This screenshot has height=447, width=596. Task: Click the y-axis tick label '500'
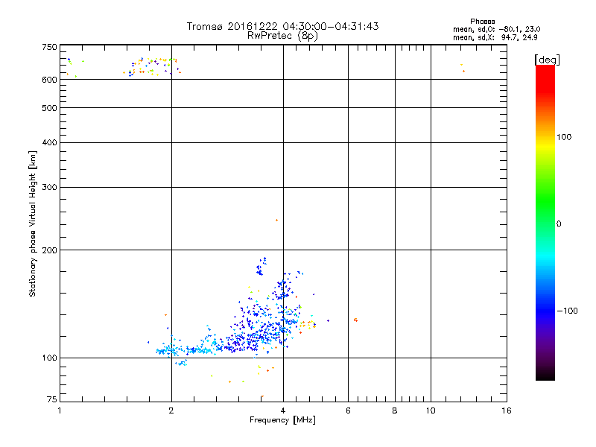pos(49,108)
